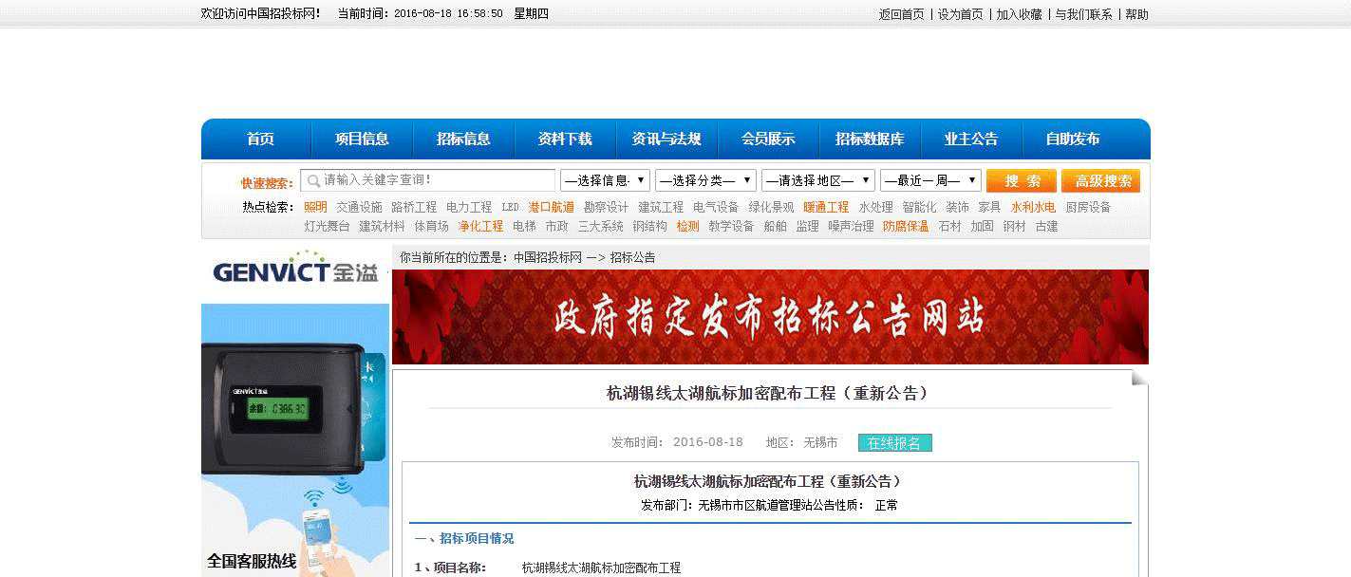Select hot keyword 电力工程
The image size is (1351, 577).
pos(469,207)
